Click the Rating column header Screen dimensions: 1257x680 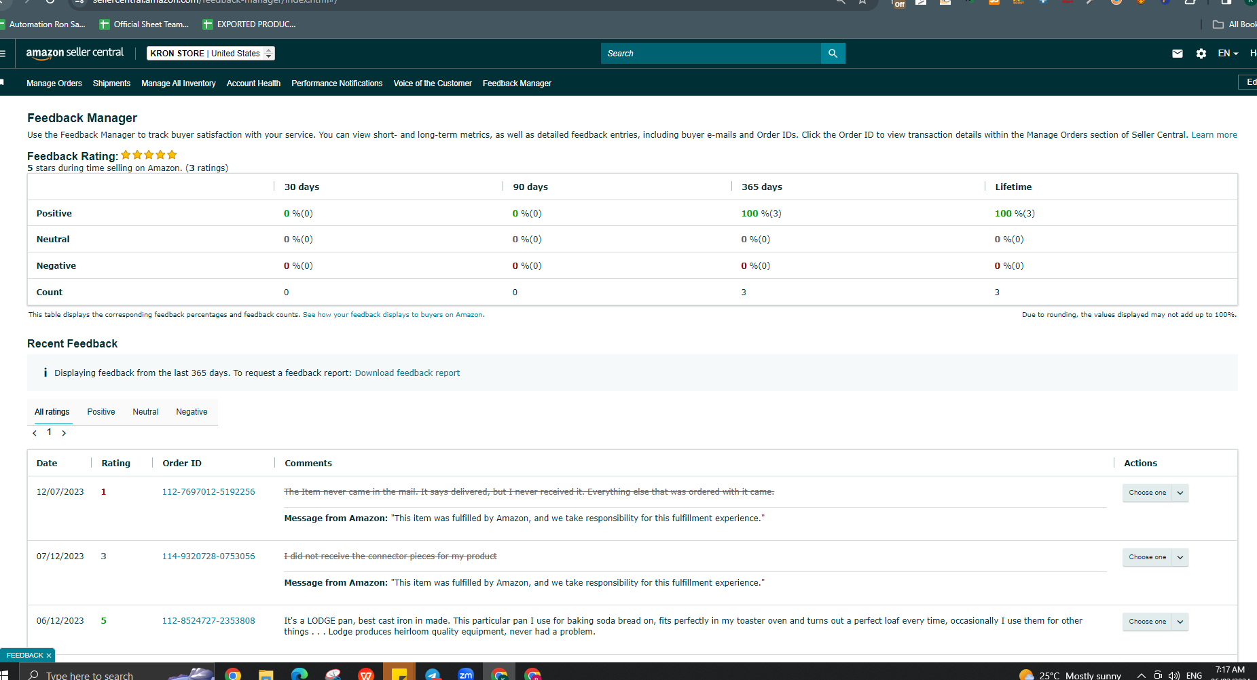click(x=116, y=464)
